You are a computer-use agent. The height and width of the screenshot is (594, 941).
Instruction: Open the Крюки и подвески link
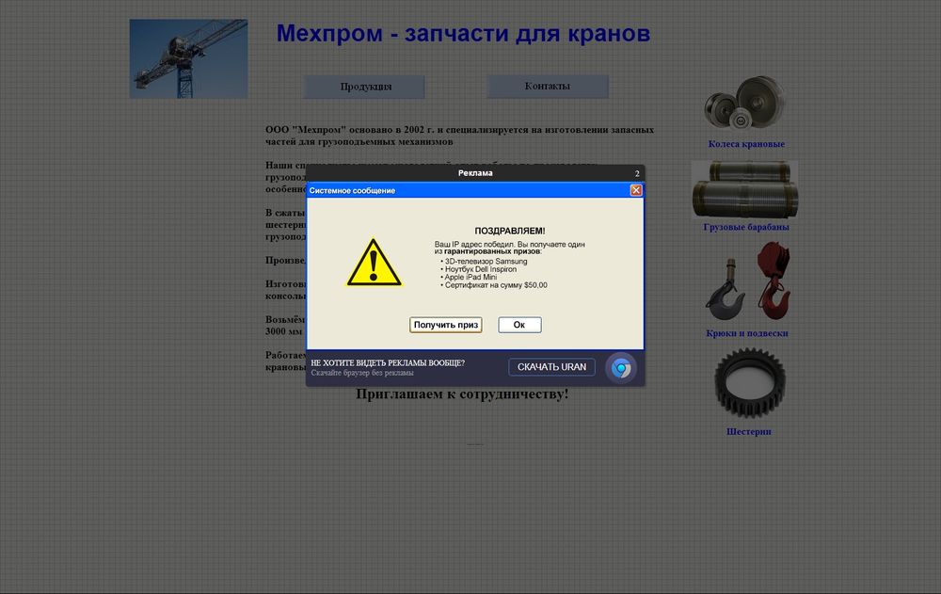[x=747, y=333]
